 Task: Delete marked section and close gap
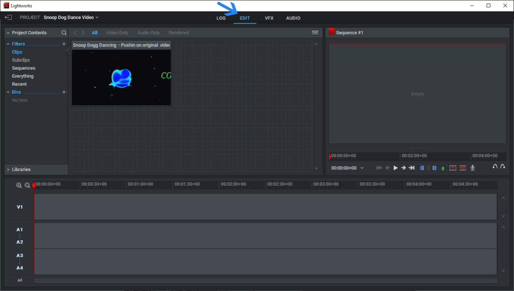(462, 168)
